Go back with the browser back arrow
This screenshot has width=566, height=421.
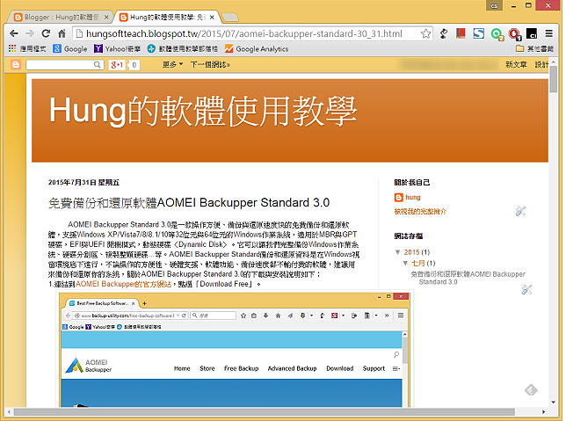point(14,33)
